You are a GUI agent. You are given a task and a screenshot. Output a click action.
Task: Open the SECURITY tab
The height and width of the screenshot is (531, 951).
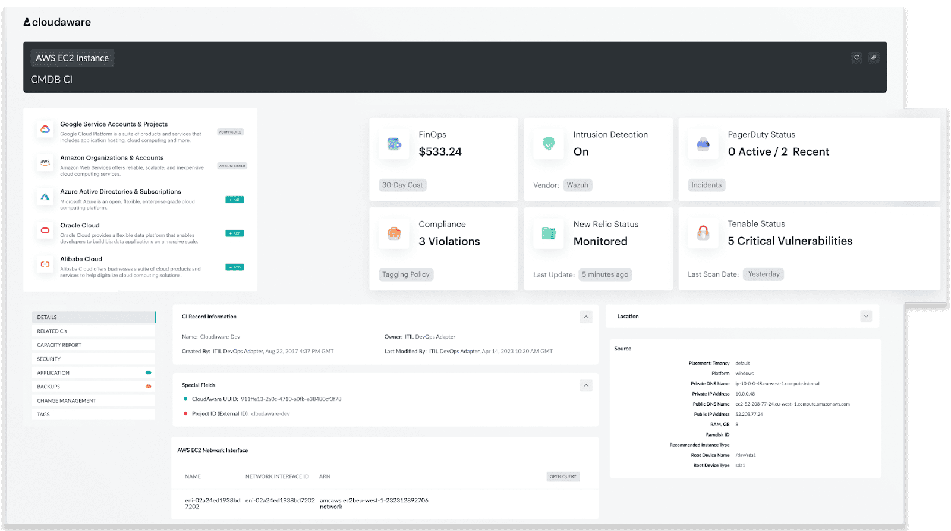93,359
